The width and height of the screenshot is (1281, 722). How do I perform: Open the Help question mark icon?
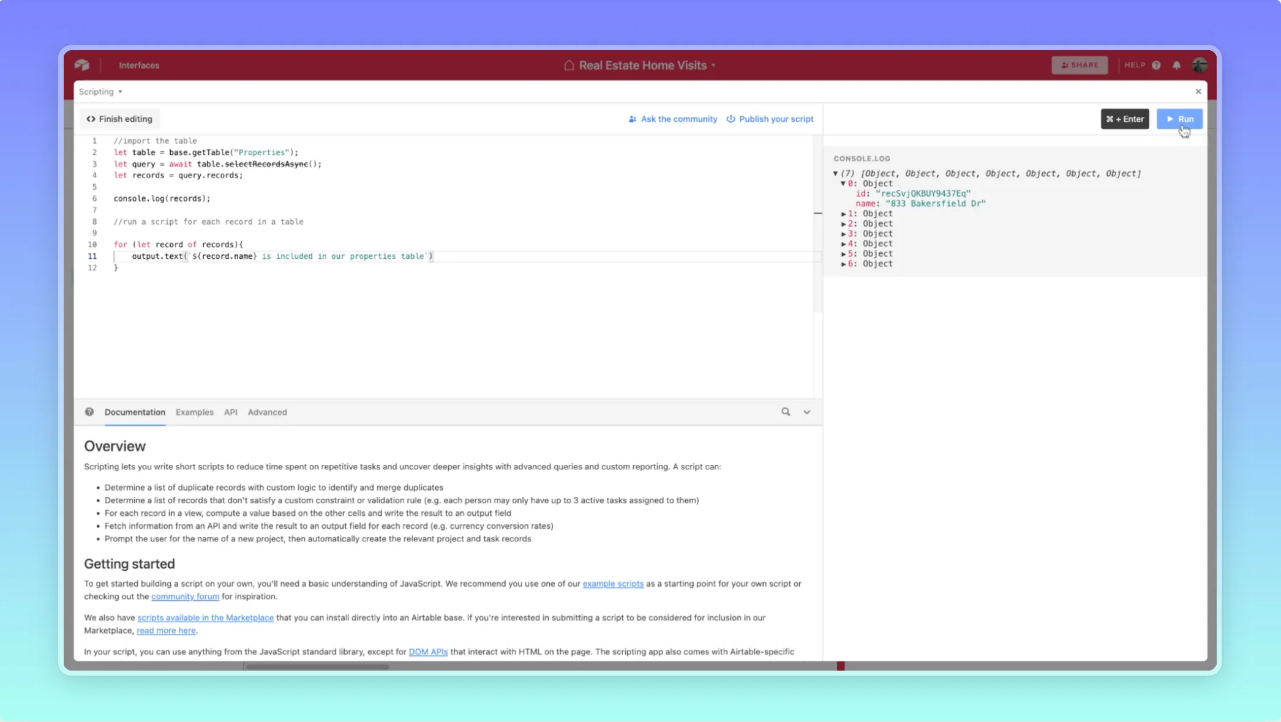tap(1157, 65)
